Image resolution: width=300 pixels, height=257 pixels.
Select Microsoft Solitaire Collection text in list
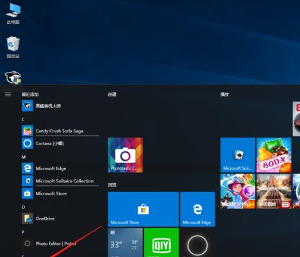coord(65,181)
